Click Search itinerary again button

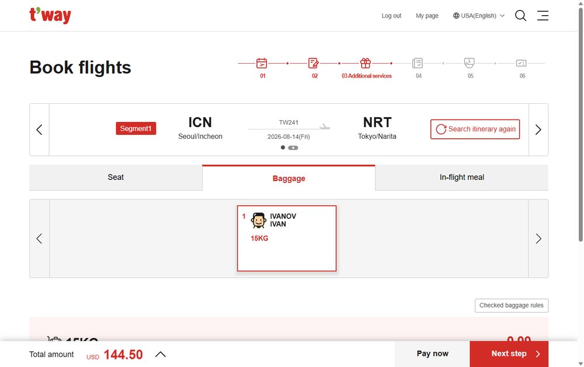coord(475,129)
